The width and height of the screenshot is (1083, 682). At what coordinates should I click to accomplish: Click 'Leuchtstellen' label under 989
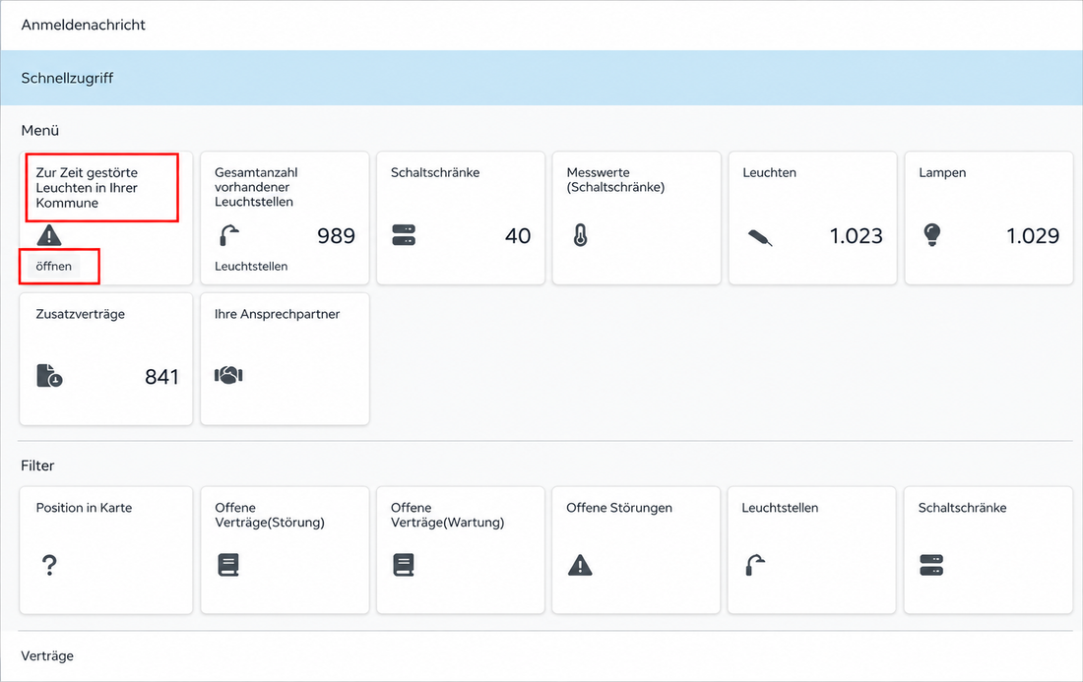(x=251, y=267)
